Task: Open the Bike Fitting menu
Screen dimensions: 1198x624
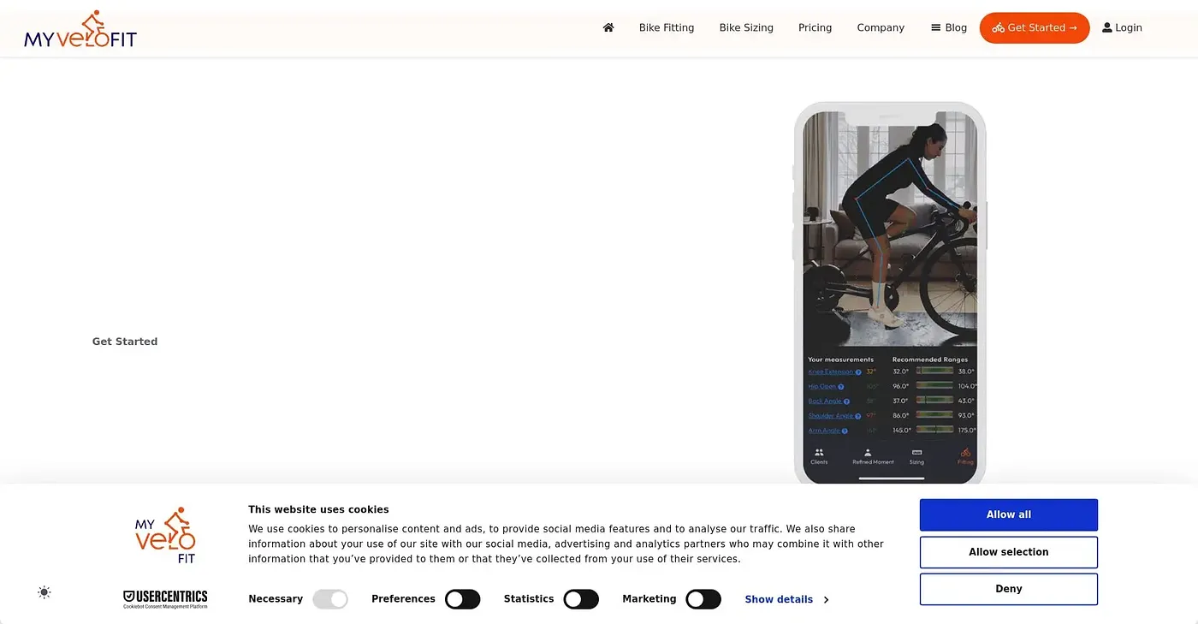Action: [x=667, y=27]
